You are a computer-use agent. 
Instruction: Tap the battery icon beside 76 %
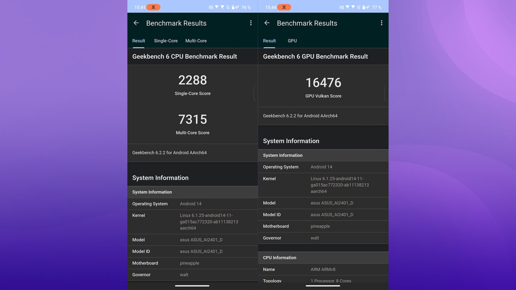pos(233,7)
